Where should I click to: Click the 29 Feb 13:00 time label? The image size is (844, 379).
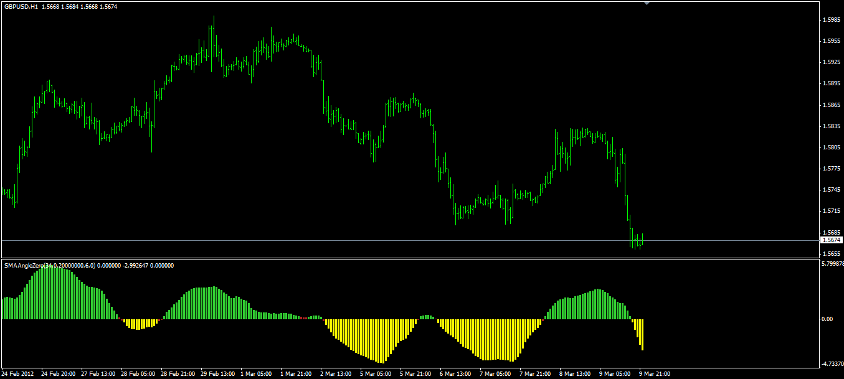pos(218,374)
